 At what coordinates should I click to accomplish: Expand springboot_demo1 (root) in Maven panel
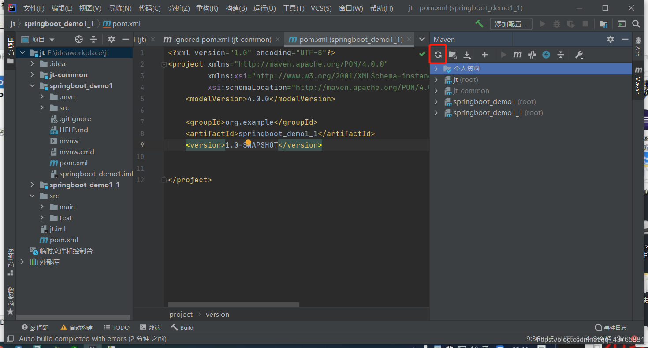pyautogui.click(x=436, y=102)
